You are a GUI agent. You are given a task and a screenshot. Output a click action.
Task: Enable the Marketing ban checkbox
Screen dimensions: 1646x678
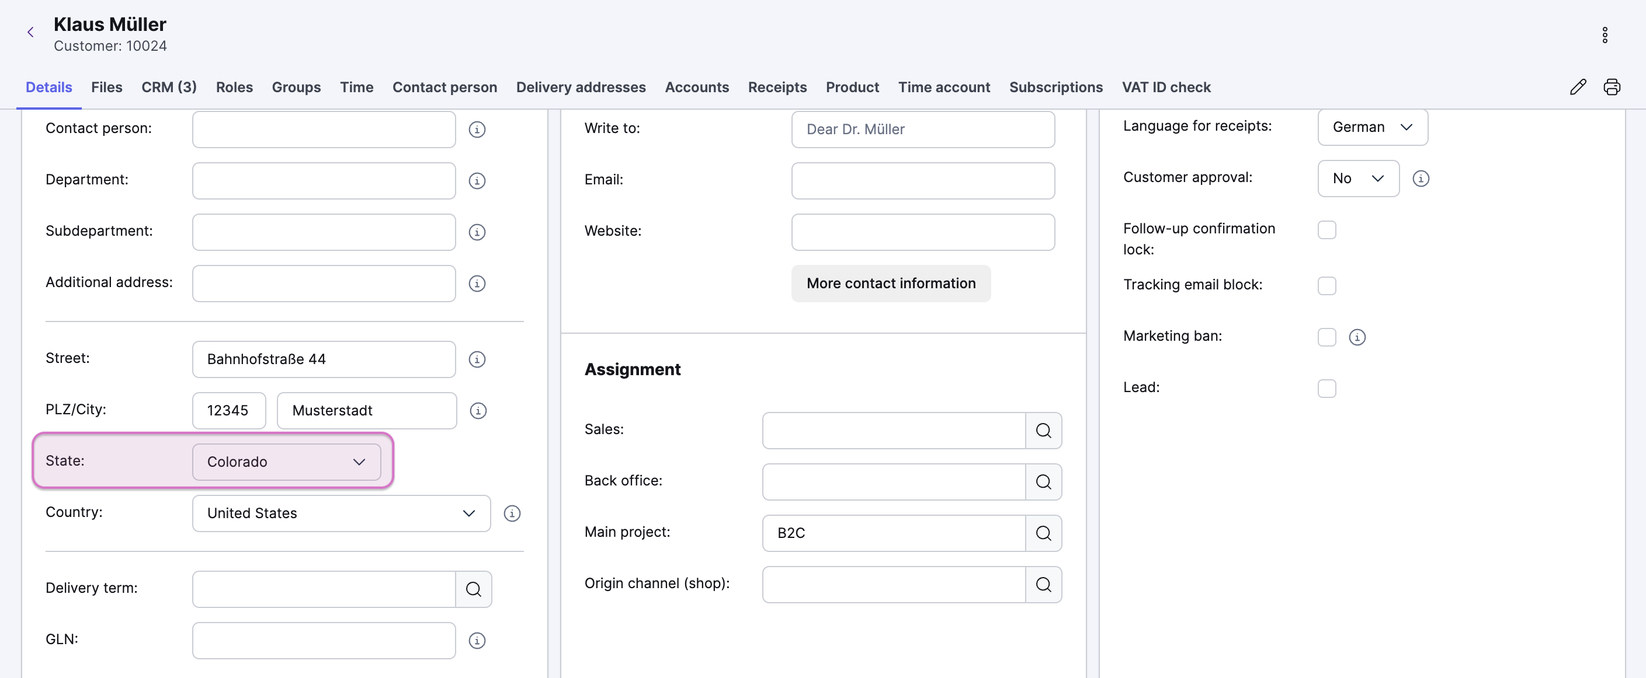point(1326,337)
